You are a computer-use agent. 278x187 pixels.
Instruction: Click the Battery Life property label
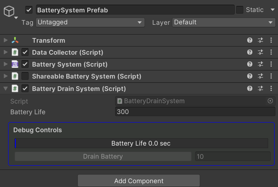point(28,112)
